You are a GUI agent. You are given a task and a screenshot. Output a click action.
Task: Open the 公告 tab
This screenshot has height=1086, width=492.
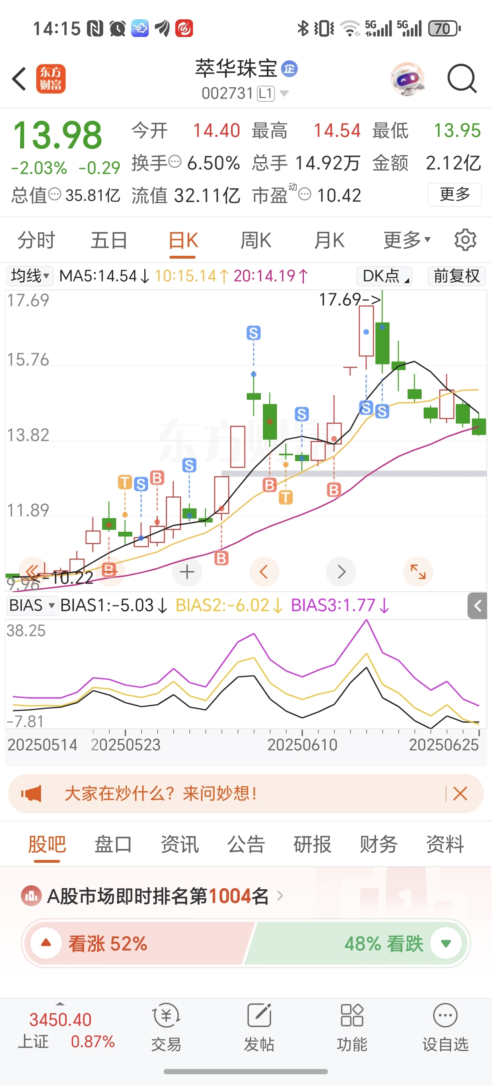click(246, 844)
